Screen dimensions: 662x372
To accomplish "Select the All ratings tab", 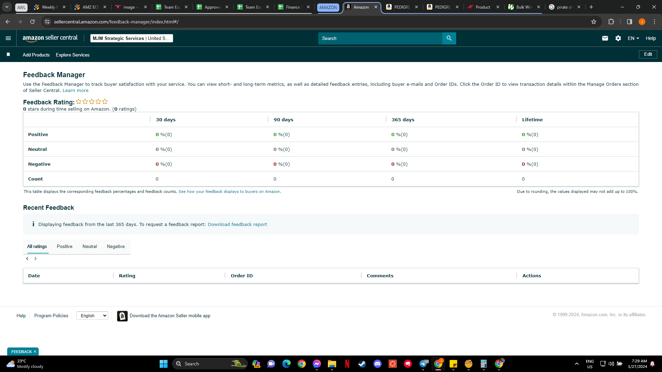I will (x=37, y=247).
